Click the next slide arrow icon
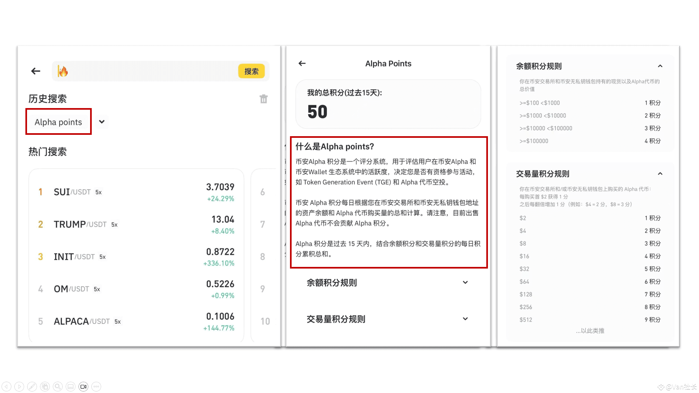The image size is (699, 393). pos(19,386)
